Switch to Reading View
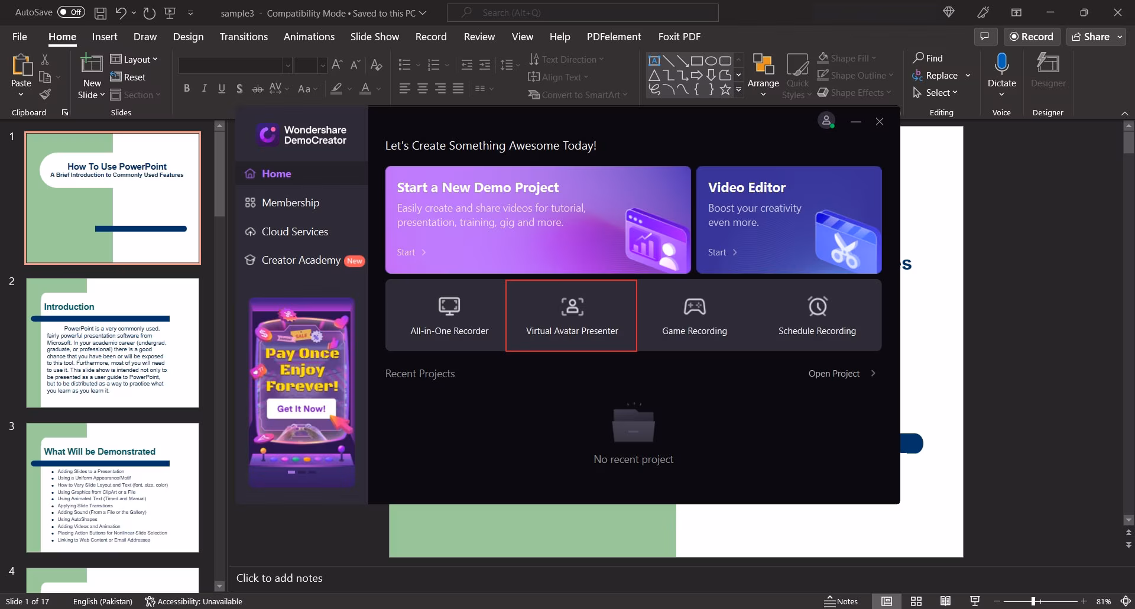Screen dimensions: 1135x609 946,601
